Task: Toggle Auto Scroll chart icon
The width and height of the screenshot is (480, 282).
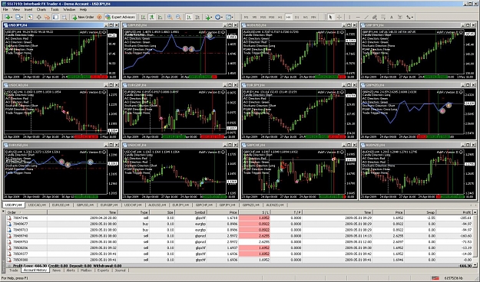Action: pyautogui.click(x=189, y=17)
